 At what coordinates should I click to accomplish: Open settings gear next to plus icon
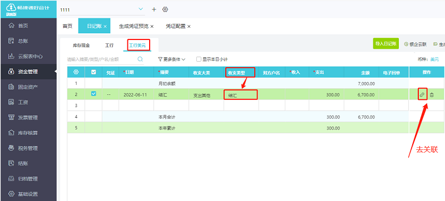pos(165,9)
